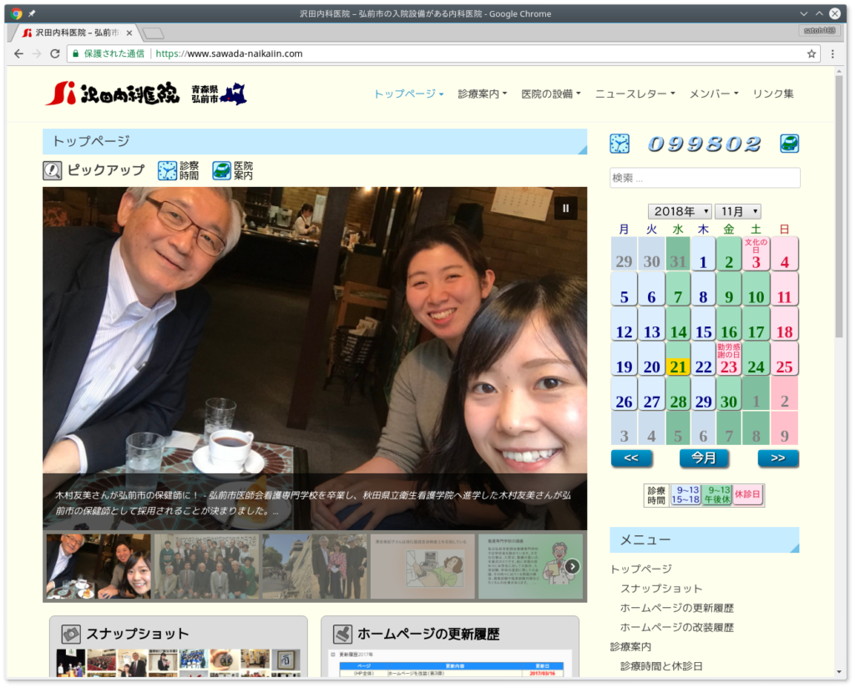Click the magnifier ピックアップ icon
855x688 pixels.
click(53, 170)
